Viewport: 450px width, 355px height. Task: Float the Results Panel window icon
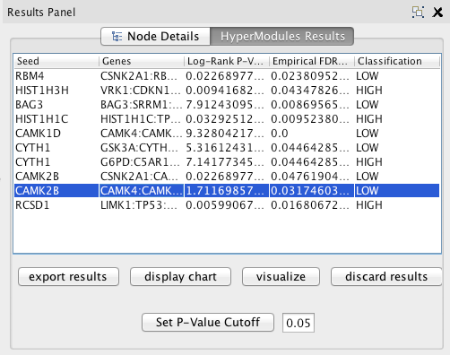(x=418, y=12)
